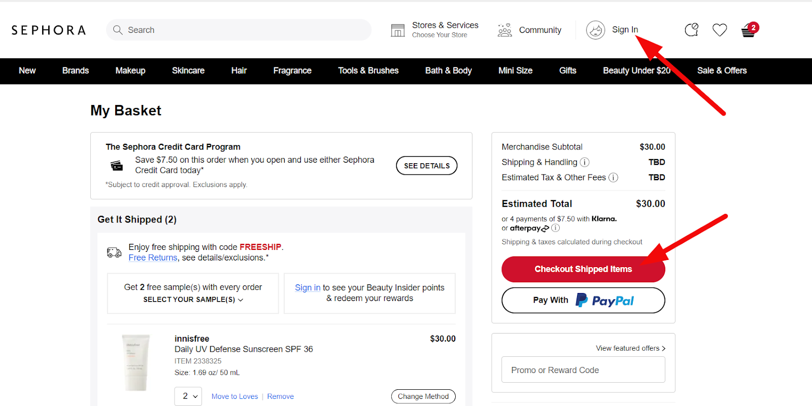
Task: Pay with PayPal button
Action: pos(583,301)
